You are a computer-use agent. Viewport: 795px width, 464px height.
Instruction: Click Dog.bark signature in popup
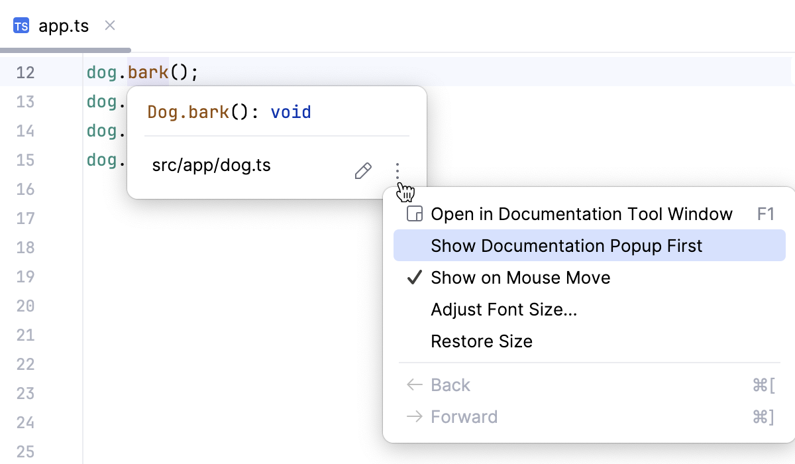pos(188,112)
